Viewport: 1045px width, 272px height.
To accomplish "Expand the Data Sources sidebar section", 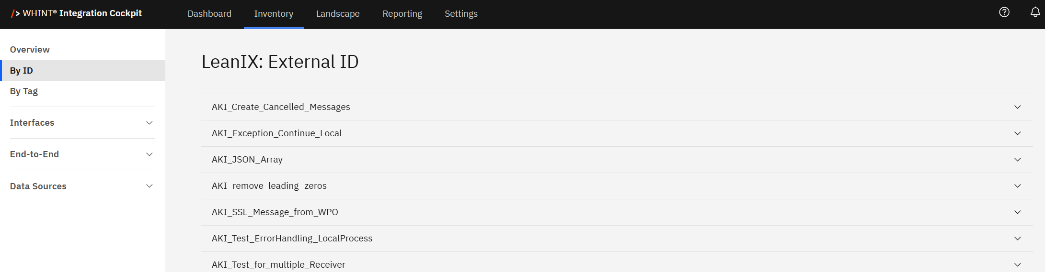I will click(149, 186).
